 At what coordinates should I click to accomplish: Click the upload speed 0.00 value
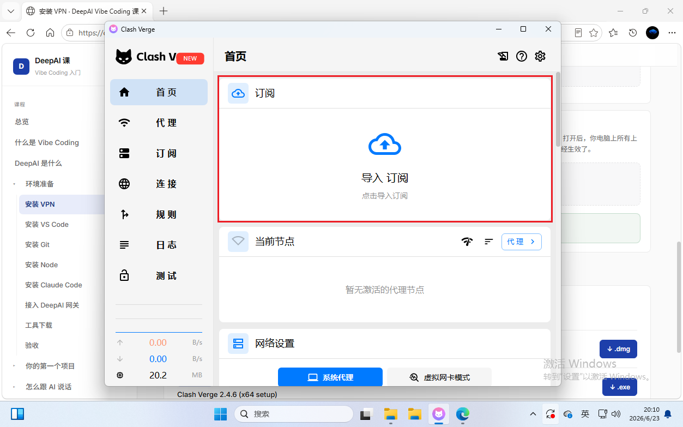pyautogui.click(x=158, y=342)
